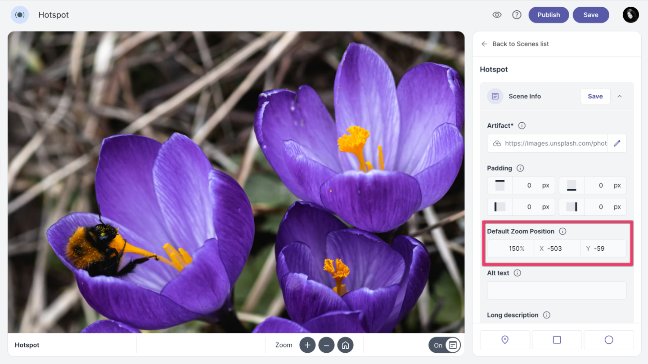Screen dimensions: 648x364
Task: Click the Hotspot app logo icon
Action: click(x=20, y=15)
